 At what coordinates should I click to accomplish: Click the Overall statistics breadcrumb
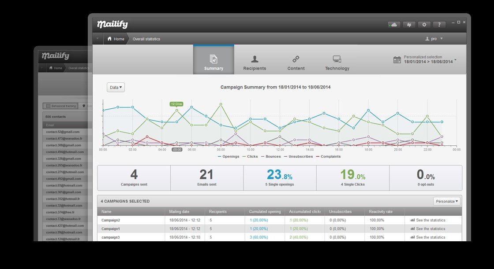coord(146,39)
